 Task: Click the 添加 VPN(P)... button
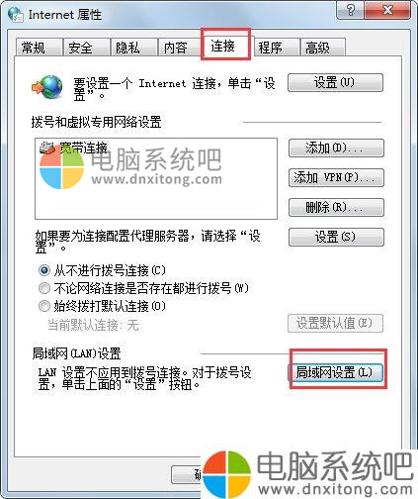pos(336,178)
